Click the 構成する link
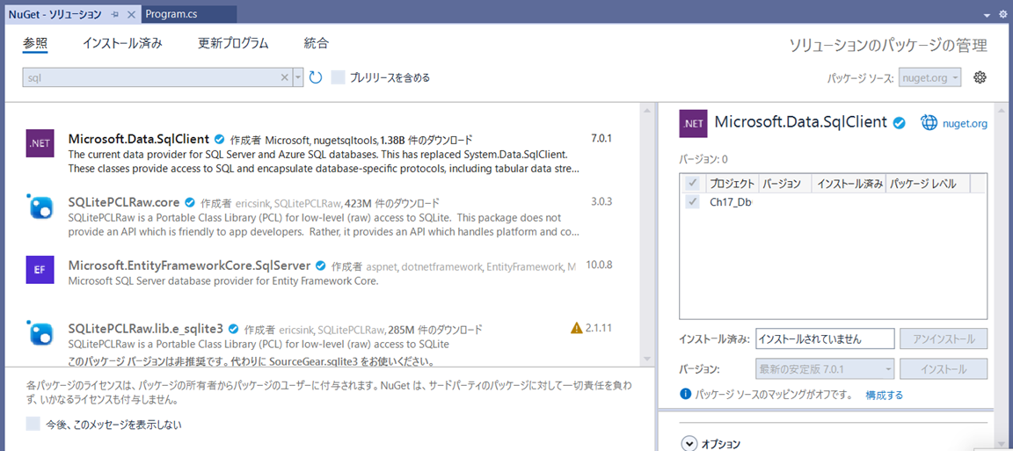1013x451 pixels. (884, 394)
